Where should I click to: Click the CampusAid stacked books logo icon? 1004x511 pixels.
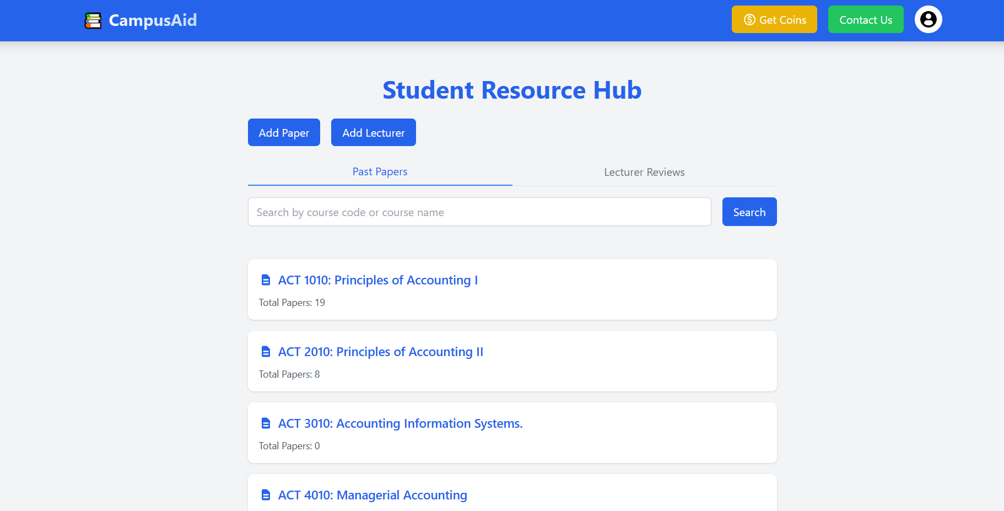(93, 20)
